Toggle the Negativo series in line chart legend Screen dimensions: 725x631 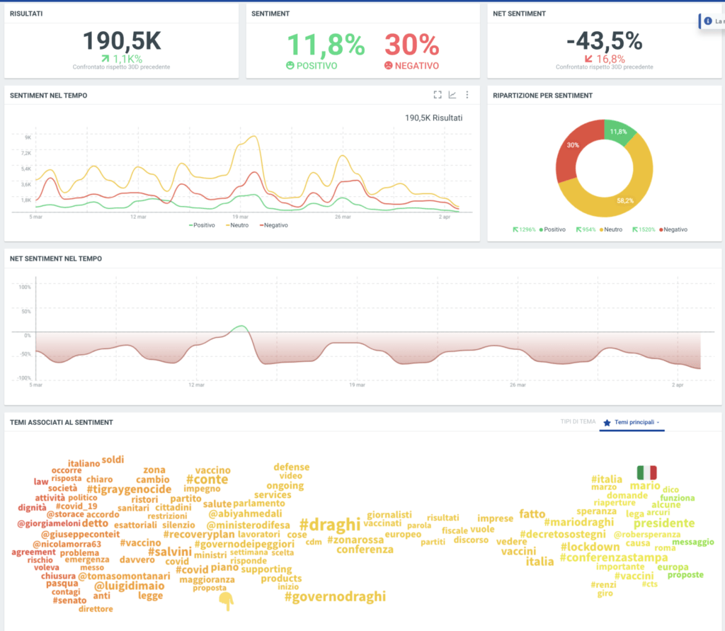click(274, 225)
